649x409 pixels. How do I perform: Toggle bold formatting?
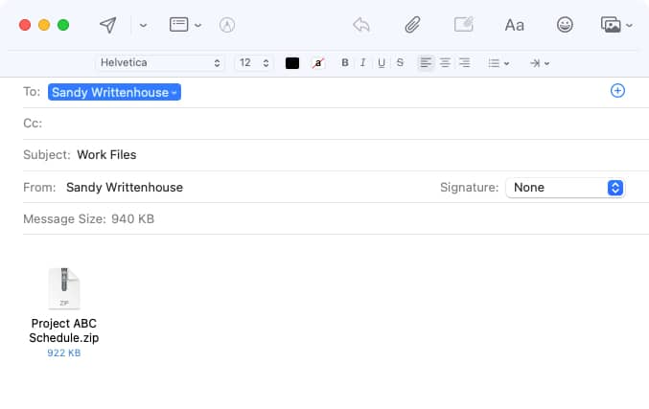click(345, 63)
